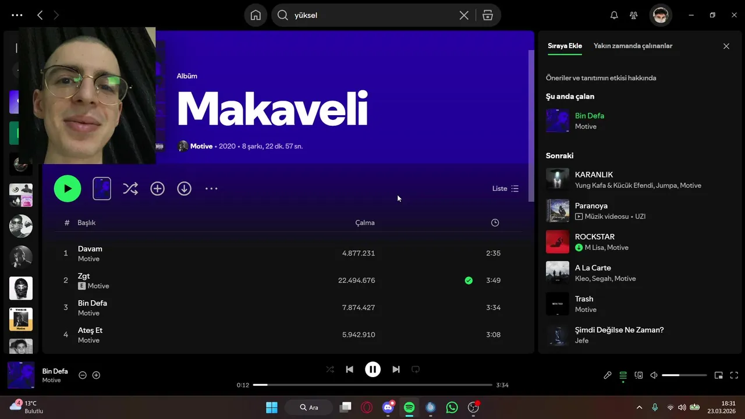Open the Motive artist link under the album title

coord(201,146)
